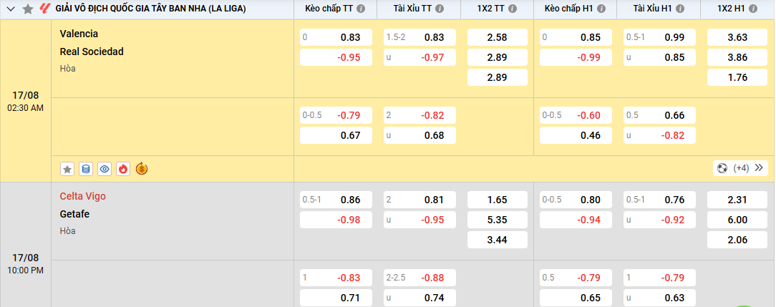Image resolution: width=776 pixels, height=307 pixels.
Task: Select Valencia handicap odds 0.83
Action: (336, 37)
